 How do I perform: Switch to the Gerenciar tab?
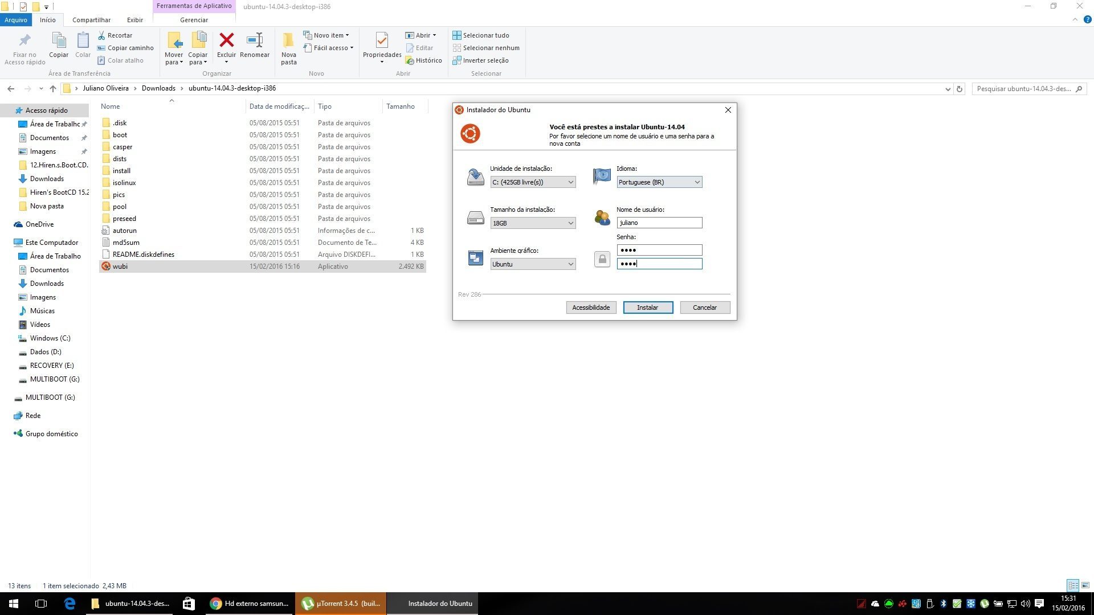(194, 20)
